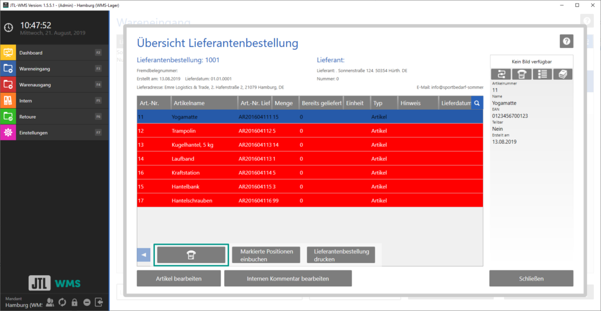Click the Schließen button
The image size is (601, 311).
[531, 278]
